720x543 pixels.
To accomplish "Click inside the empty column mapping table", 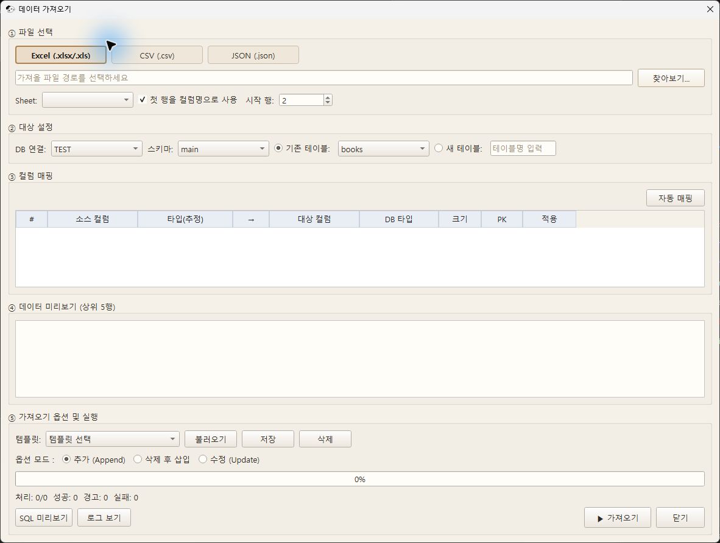I will click(360, 257).
